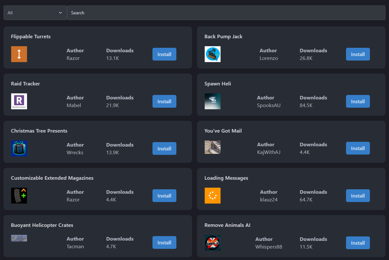Image resolution: width=389 pixels, height=260 pixels.
Task: Click the Customizable Extended Magazines icon
Action: [x=19, y=196]
